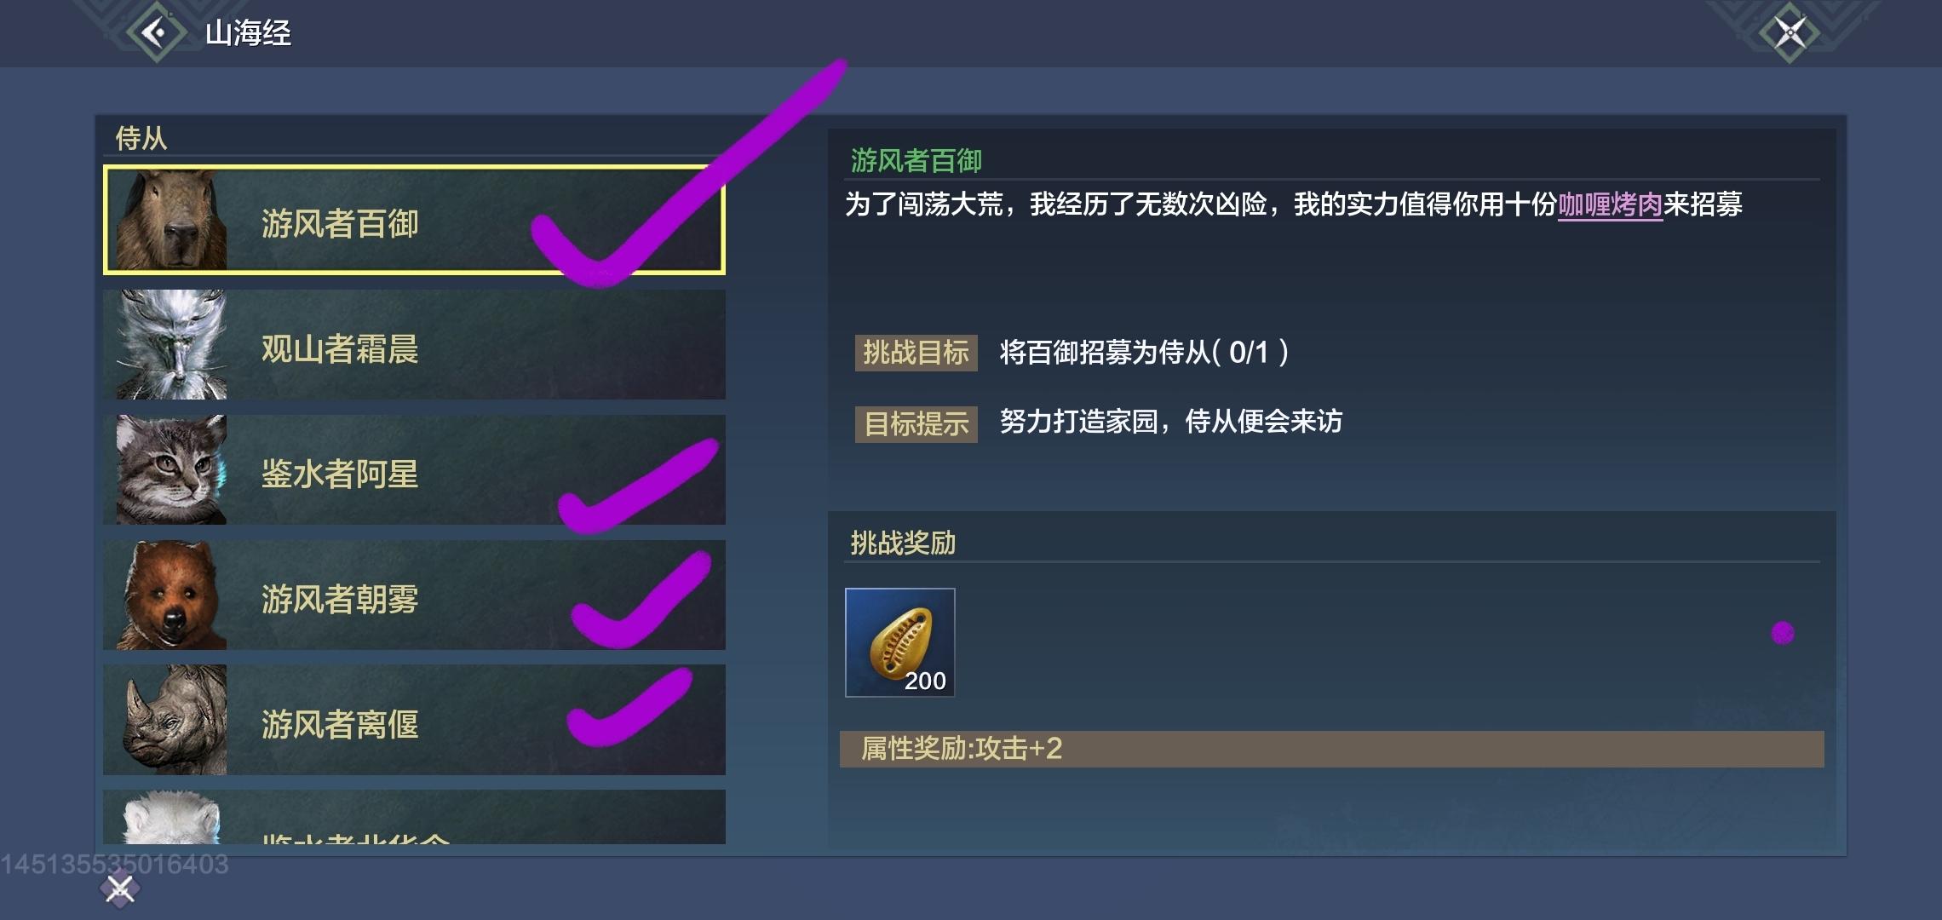This screenshot has width=1942, height=920.
Task: Select the cat portrait of 鉴水者阿星
Action: coord(171,469)
